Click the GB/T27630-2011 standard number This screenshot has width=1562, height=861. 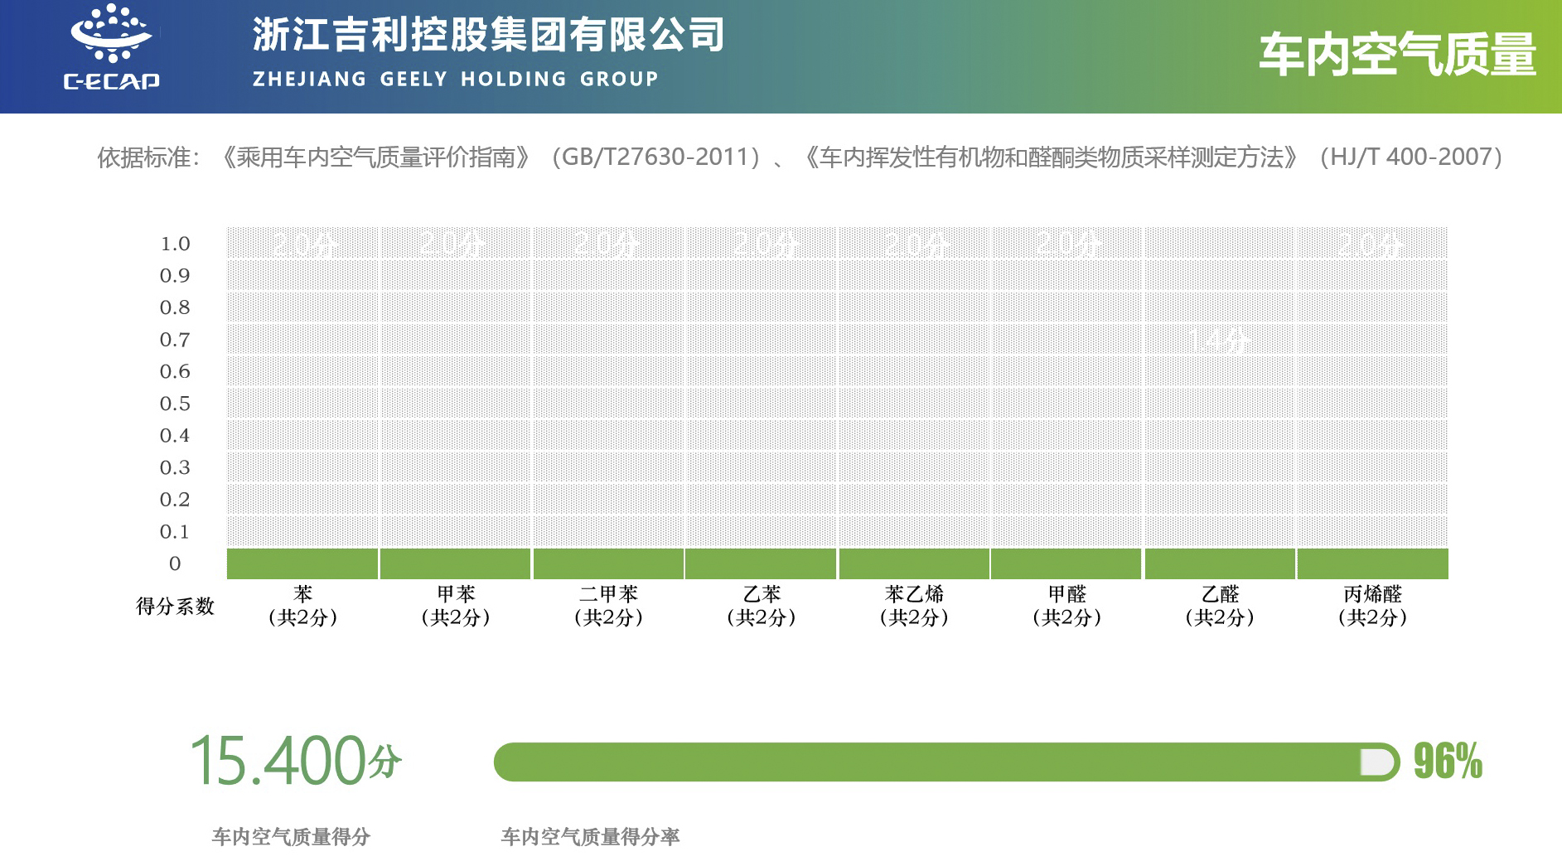point(655,157)
